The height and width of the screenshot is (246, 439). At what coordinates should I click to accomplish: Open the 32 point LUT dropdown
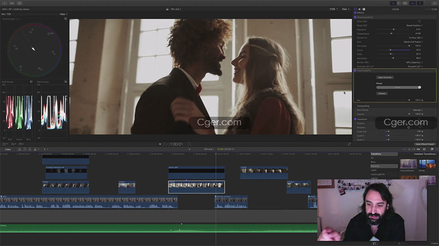point(415,67)
